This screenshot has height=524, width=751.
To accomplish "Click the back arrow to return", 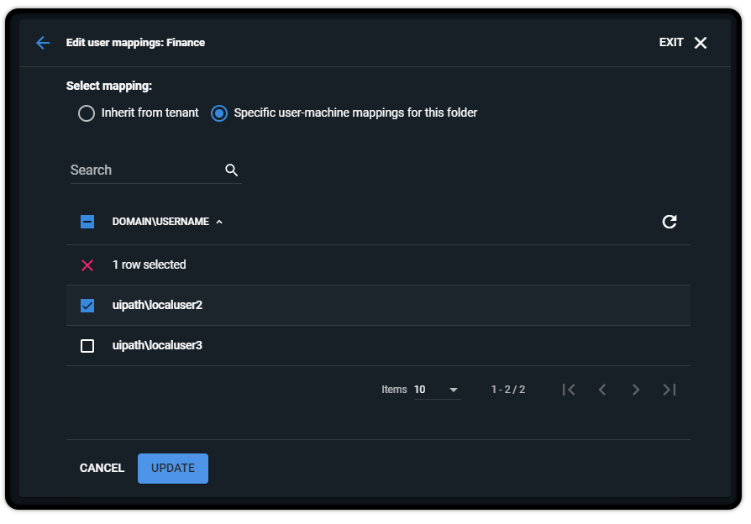I will pos(43,43).
